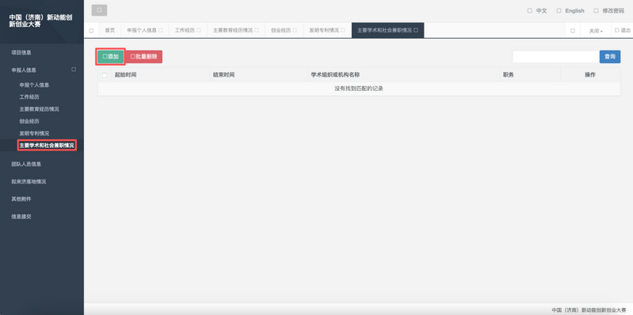Open the 关闭 dropdown in the tab bar
Screen dimensions: 633x315
pos(596,31)
